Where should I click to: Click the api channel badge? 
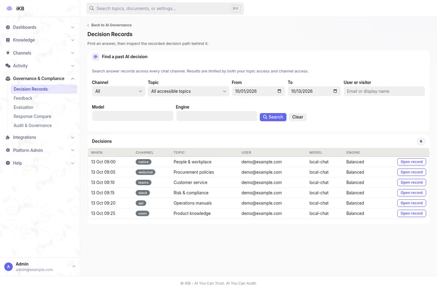click(x=141, y=203)
